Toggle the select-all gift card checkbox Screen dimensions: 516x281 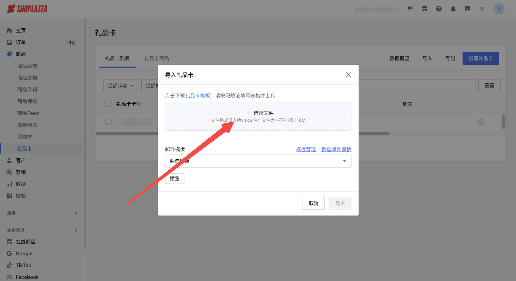108,104
